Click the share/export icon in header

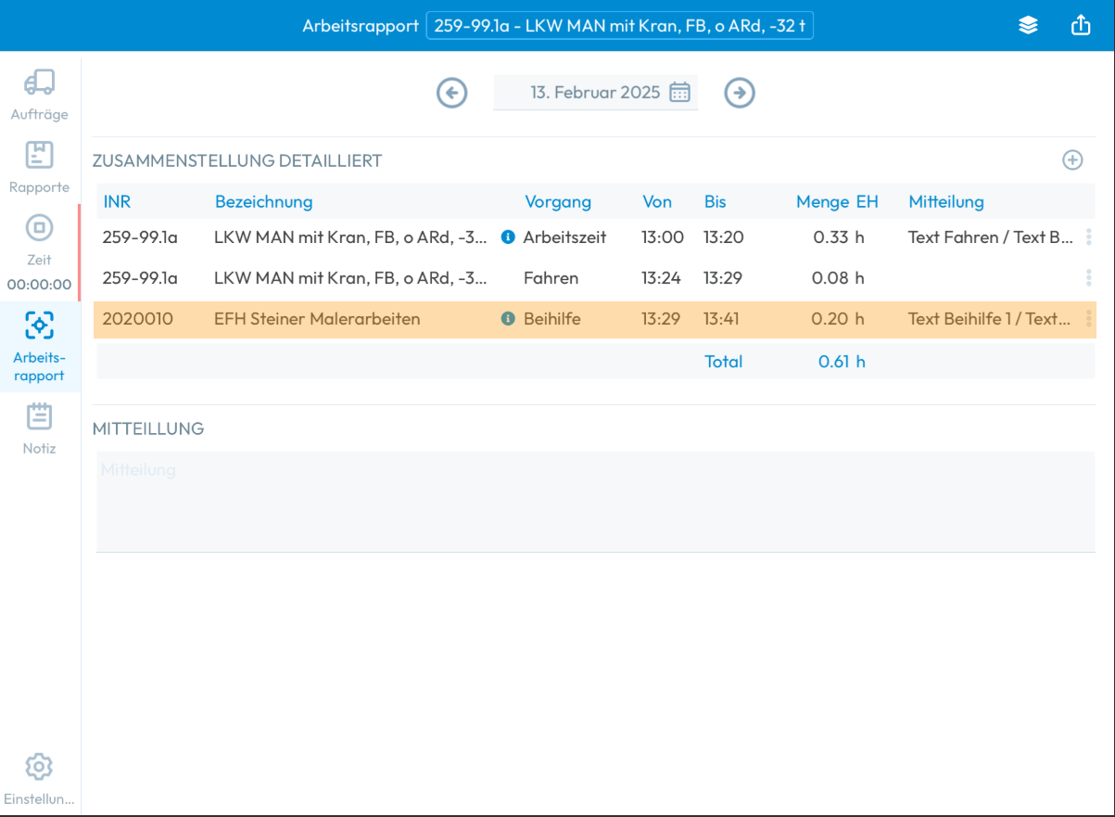1081,26
